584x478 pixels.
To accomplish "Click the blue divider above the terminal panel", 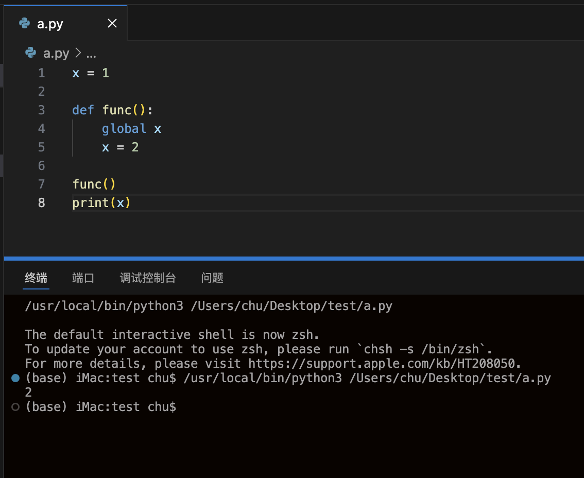I will 294,258.
